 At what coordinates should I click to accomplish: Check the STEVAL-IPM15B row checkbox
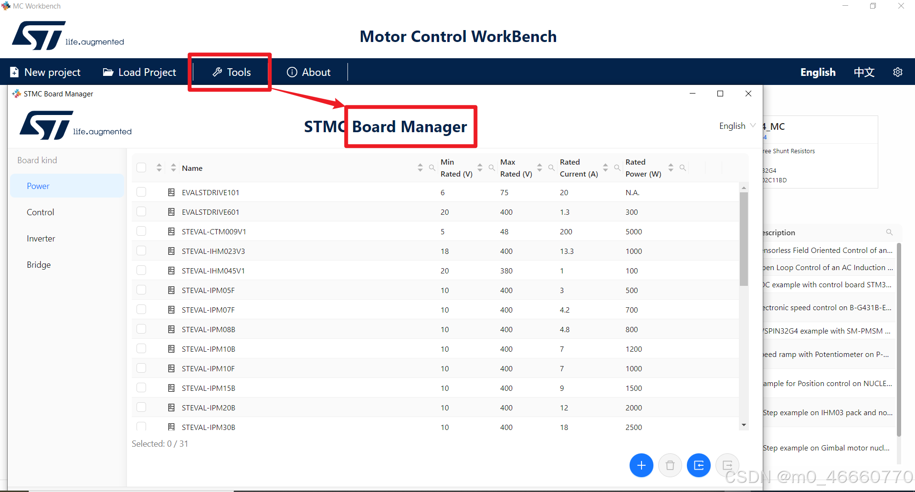141,387
